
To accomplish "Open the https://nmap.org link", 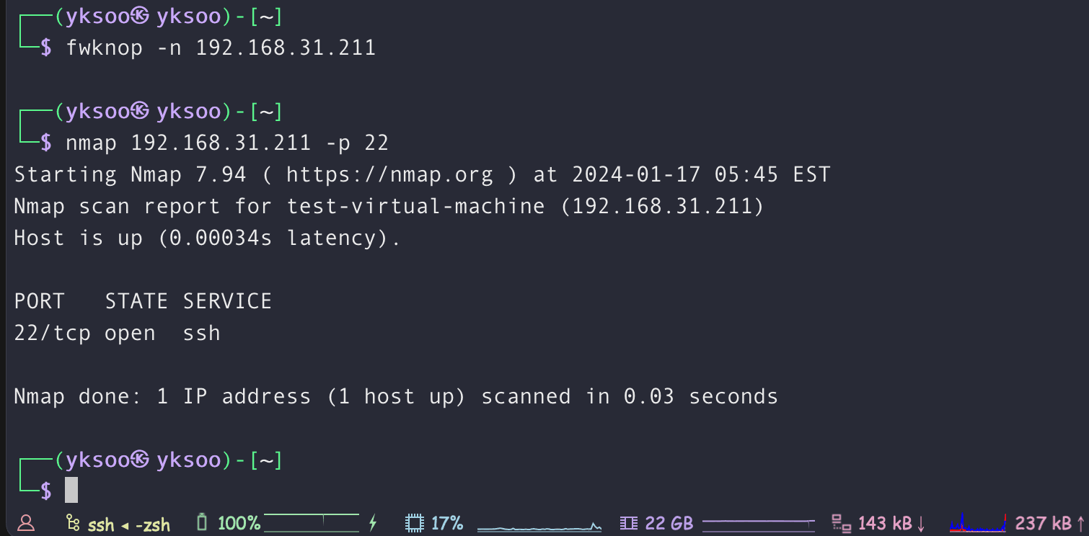I will coord(389,174).
